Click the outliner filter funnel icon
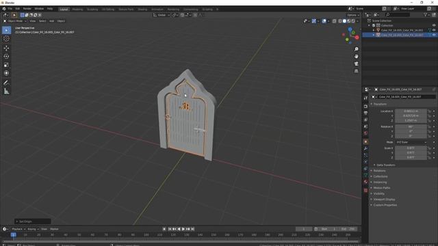Screen dimensions: 438x246 pyautogui.click(x=426, y=15)
